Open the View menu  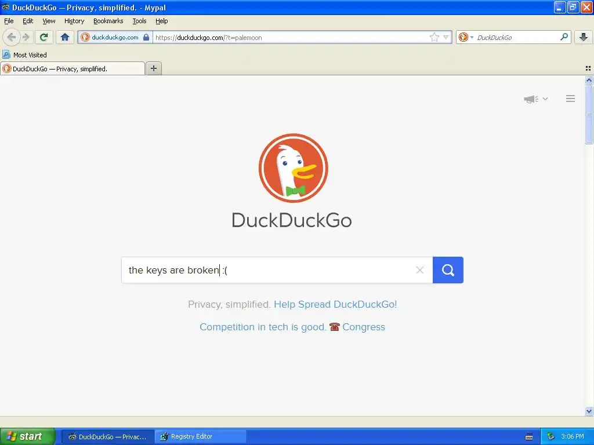(49, 21)
